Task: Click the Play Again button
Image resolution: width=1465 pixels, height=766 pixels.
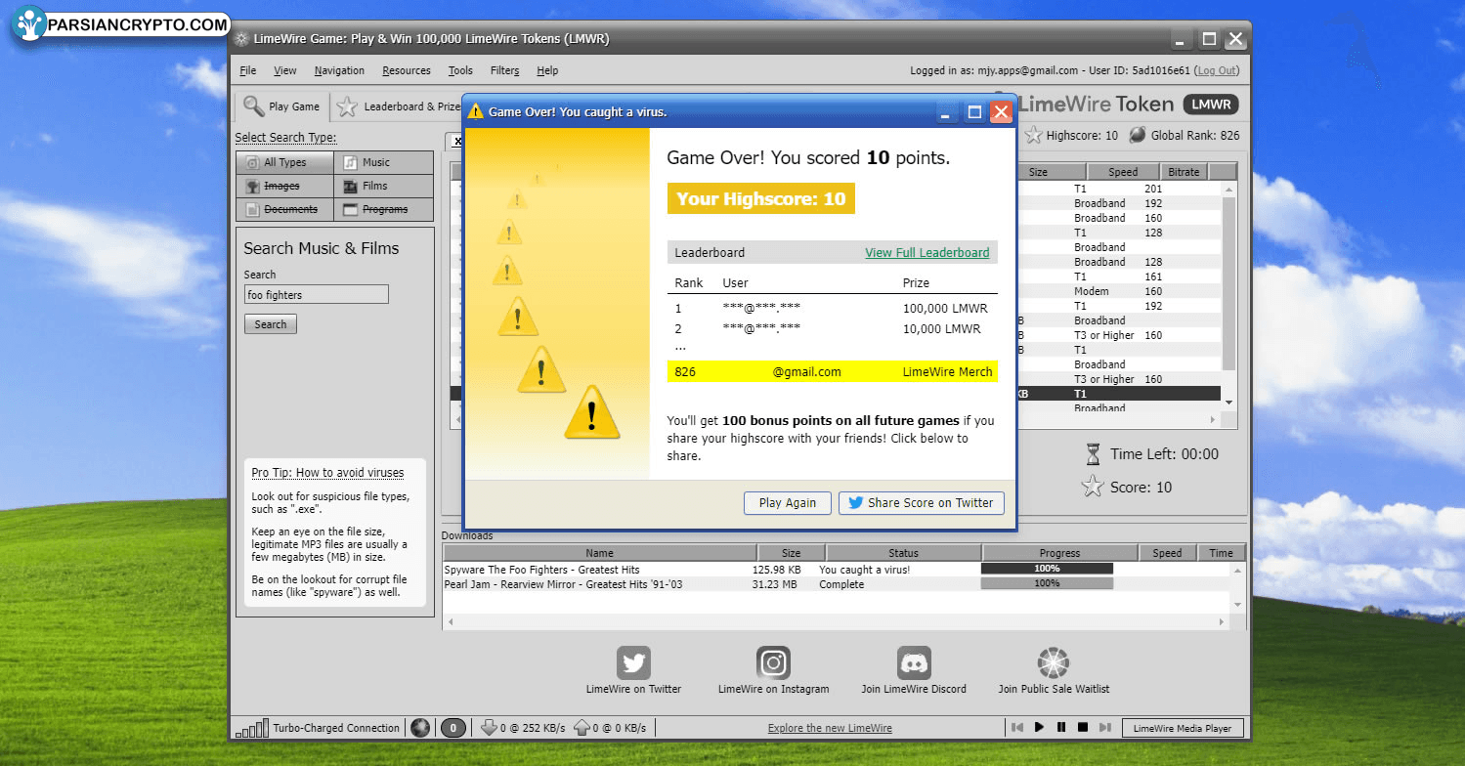Action: click(x=787, y=503)
